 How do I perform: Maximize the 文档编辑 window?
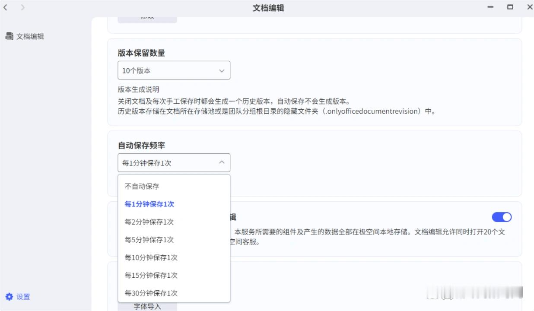[x=510, y=7]
